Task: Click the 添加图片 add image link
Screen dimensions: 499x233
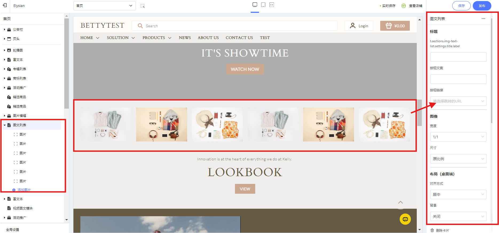Action: (x=24, y=190)
